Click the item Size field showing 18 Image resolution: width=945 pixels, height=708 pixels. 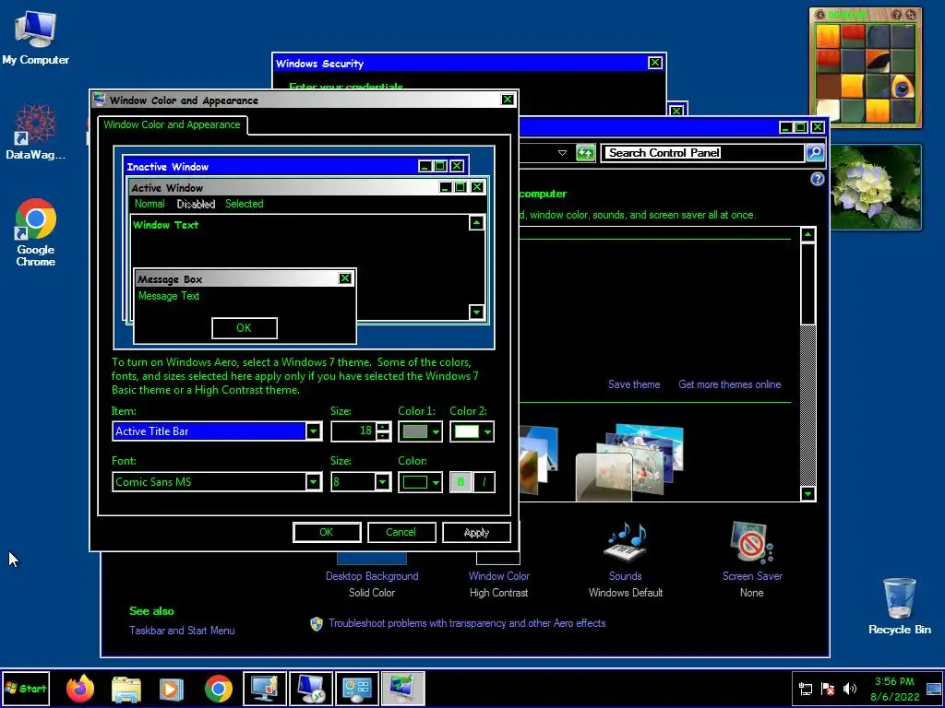click(353, 431)
